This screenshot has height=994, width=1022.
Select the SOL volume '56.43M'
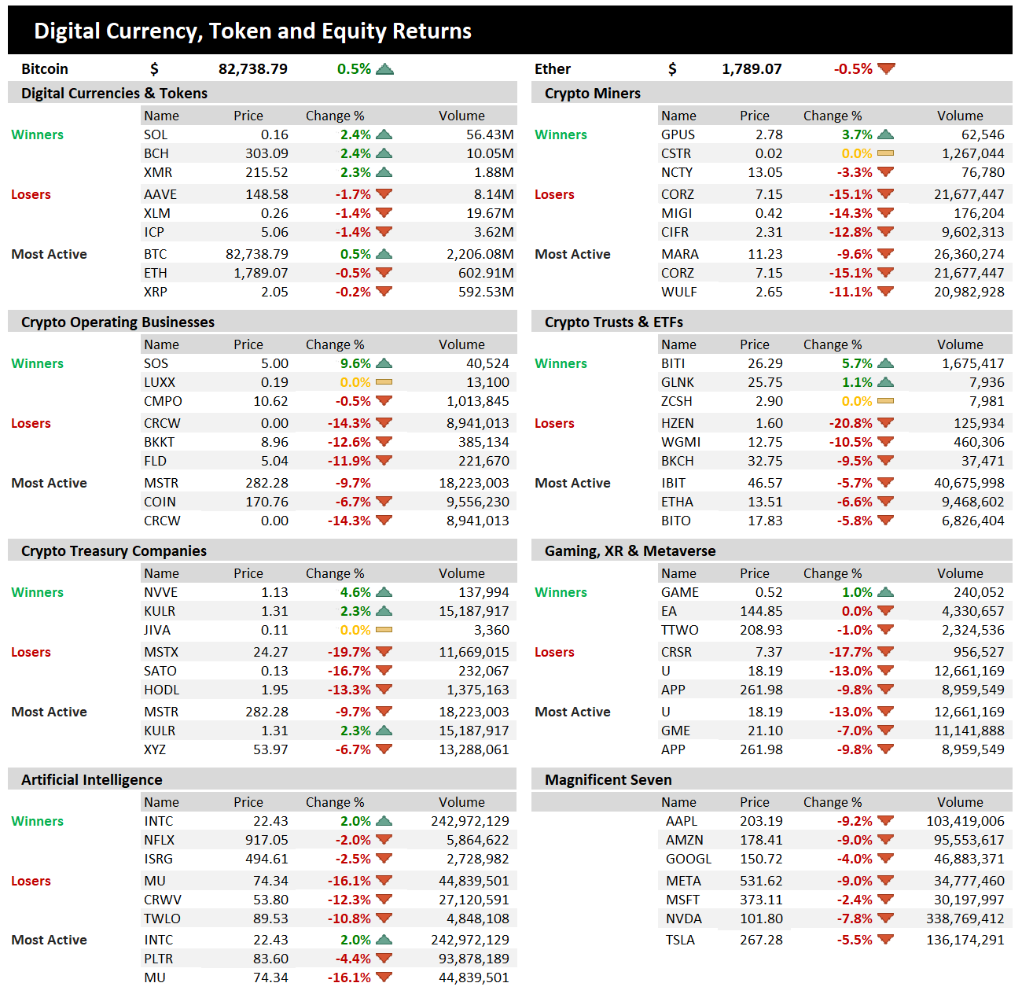(490, 134)
